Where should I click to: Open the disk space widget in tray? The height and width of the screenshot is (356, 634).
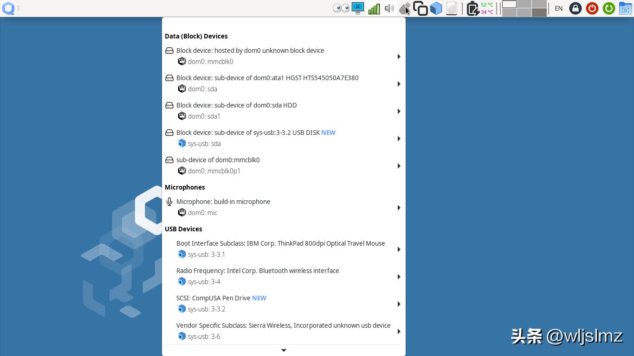451,8
